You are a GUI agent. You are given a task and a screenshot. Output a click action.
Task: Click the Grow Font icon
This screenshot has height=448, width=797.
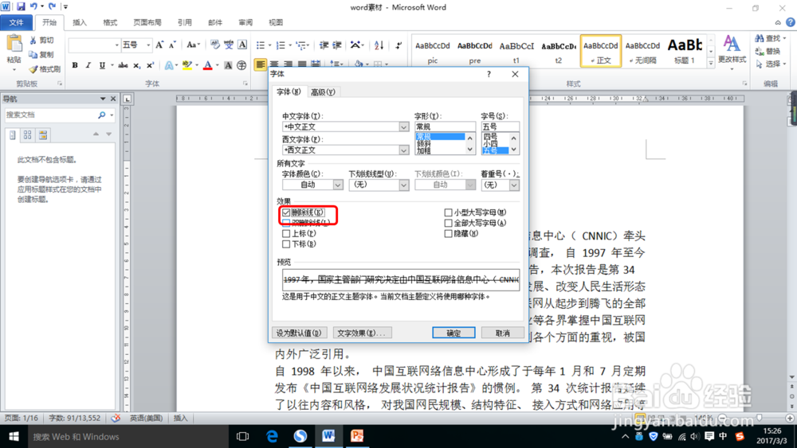click(159, 45)
